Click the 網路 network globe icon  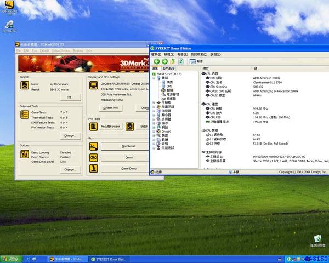(158, 127)
